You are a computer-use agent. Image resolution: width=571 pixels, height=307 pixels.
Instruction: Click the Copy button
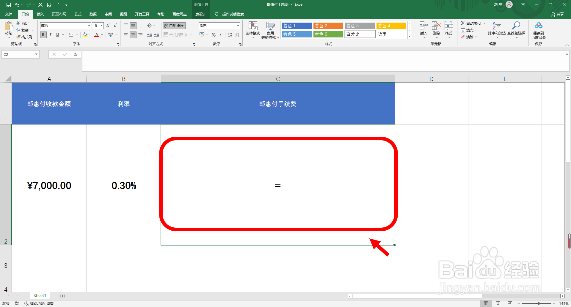pos(22,30)
